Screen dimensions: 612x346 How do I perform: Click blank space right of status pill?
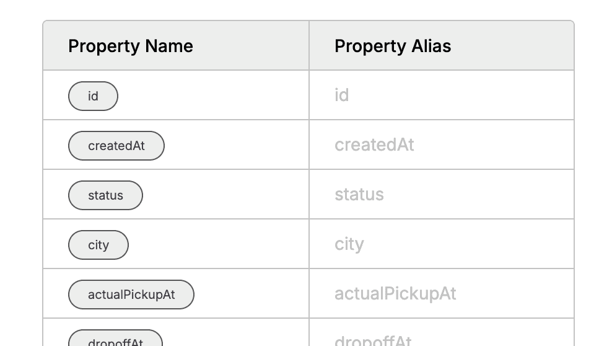[225, 195]
